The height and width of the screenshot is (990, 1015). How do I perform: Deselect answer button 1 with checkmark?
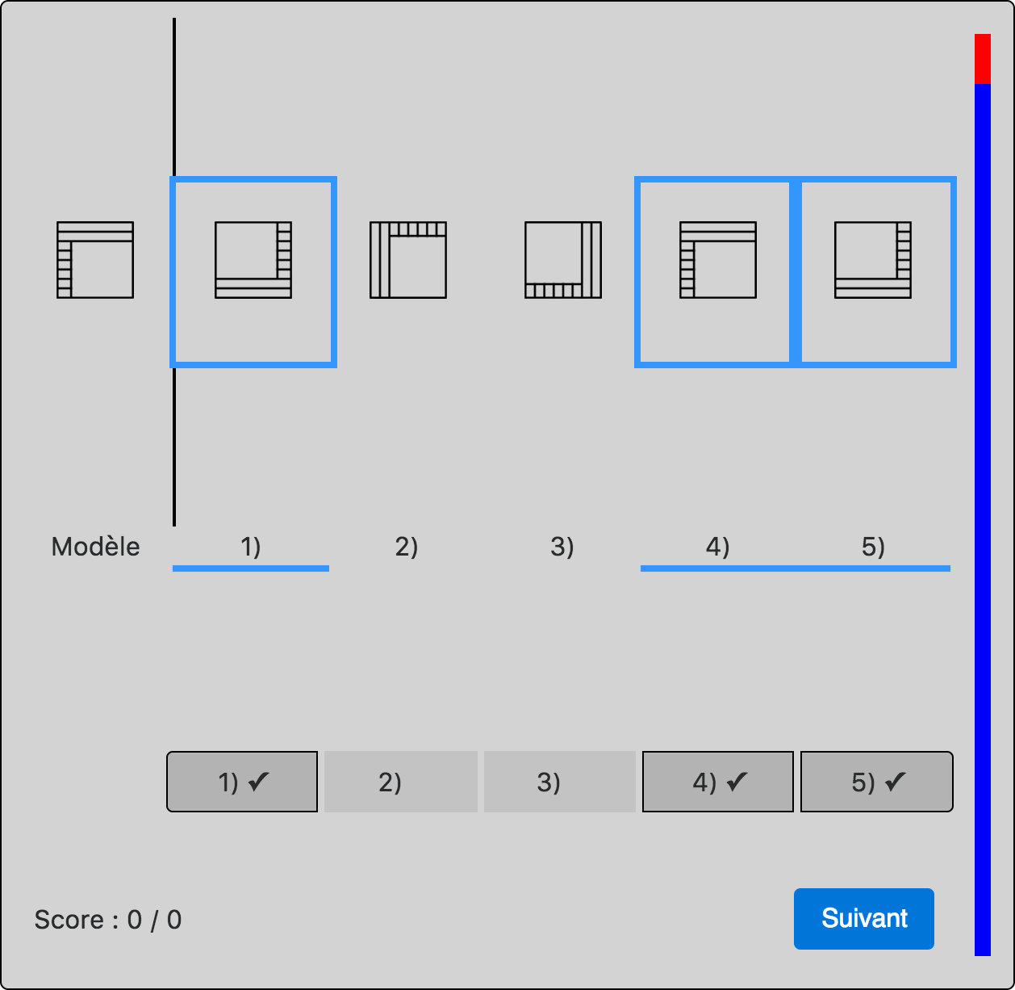coord(240,781)
